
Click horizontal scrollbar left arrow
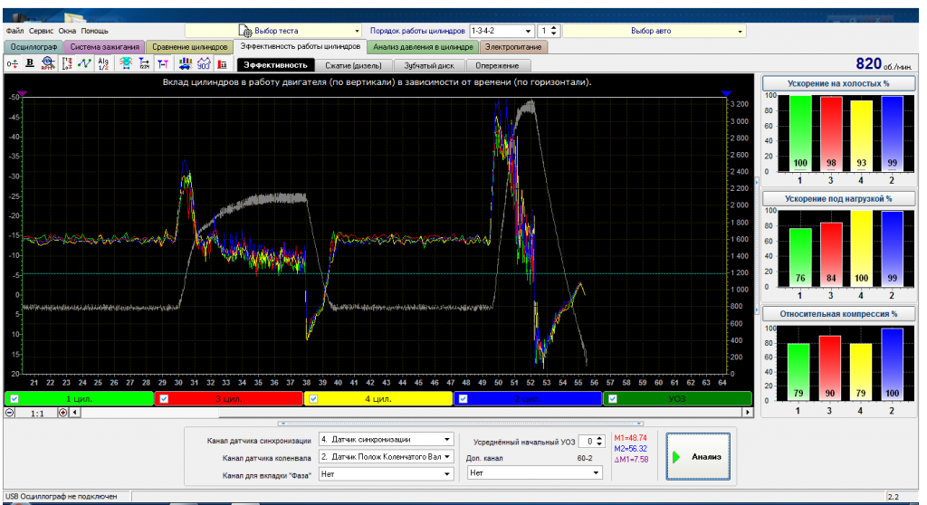click(76, 413)
